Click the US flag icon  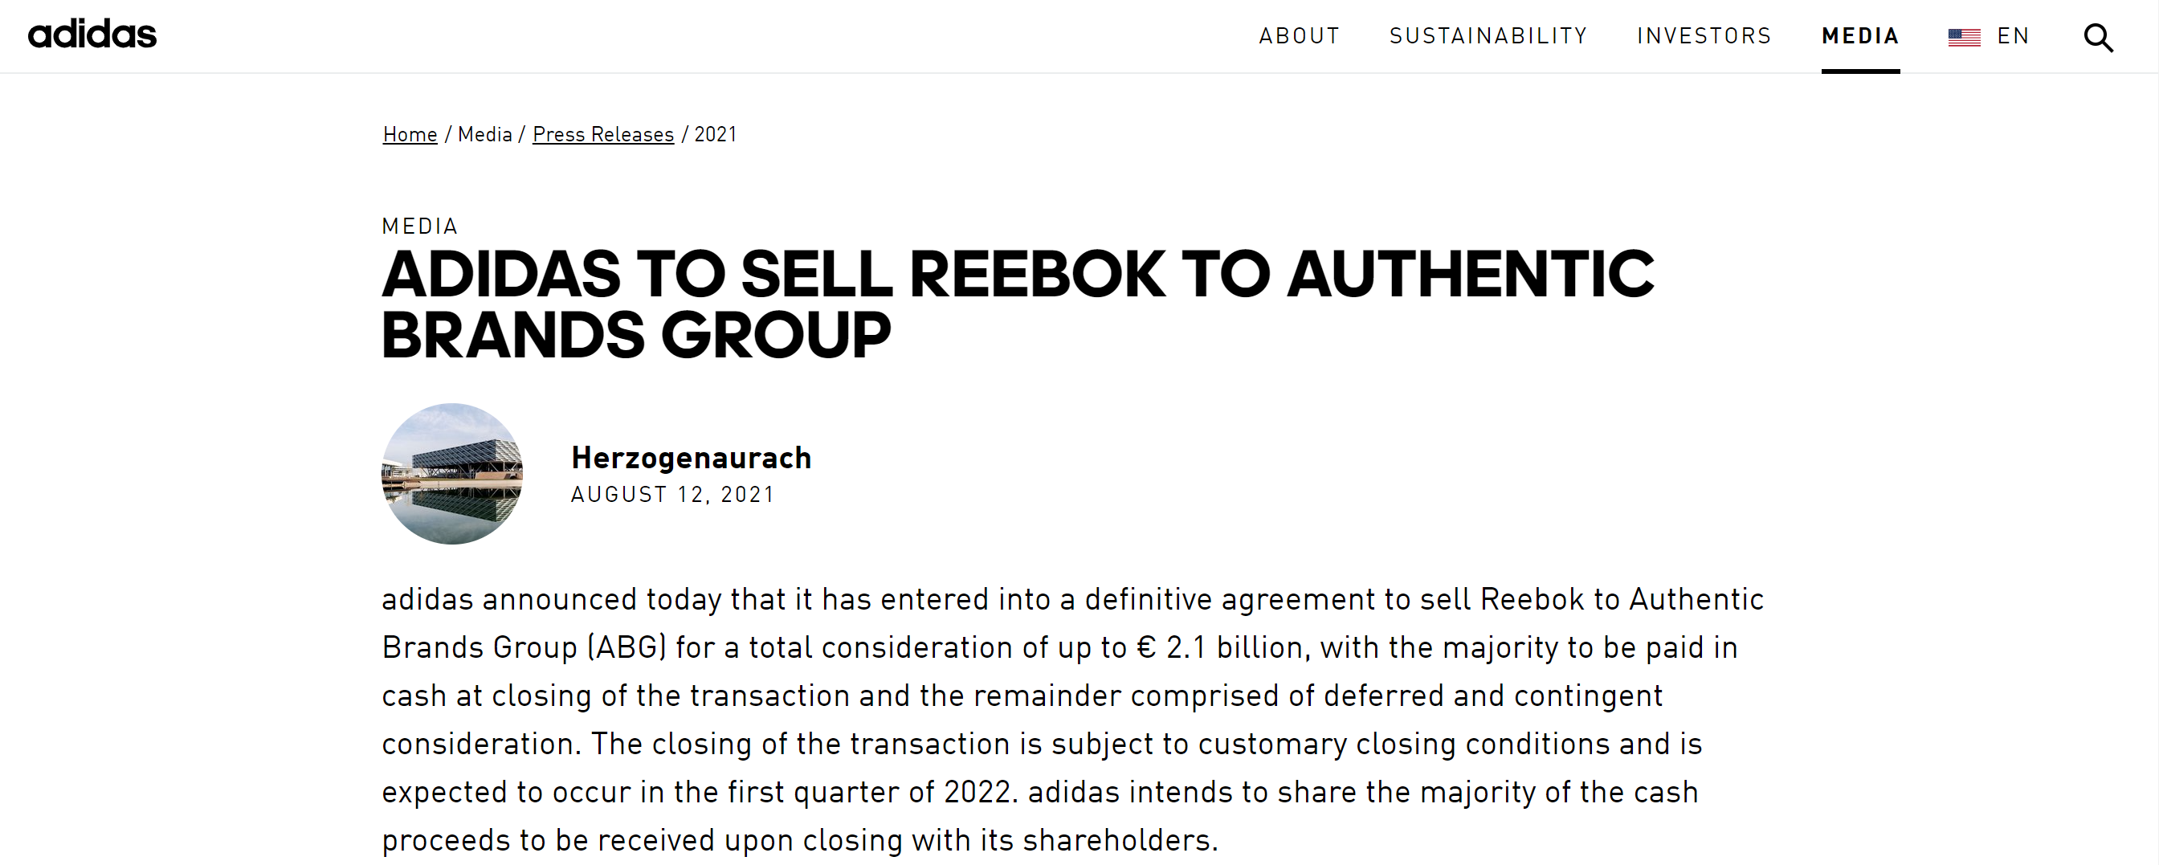[x=1964, y=38]
